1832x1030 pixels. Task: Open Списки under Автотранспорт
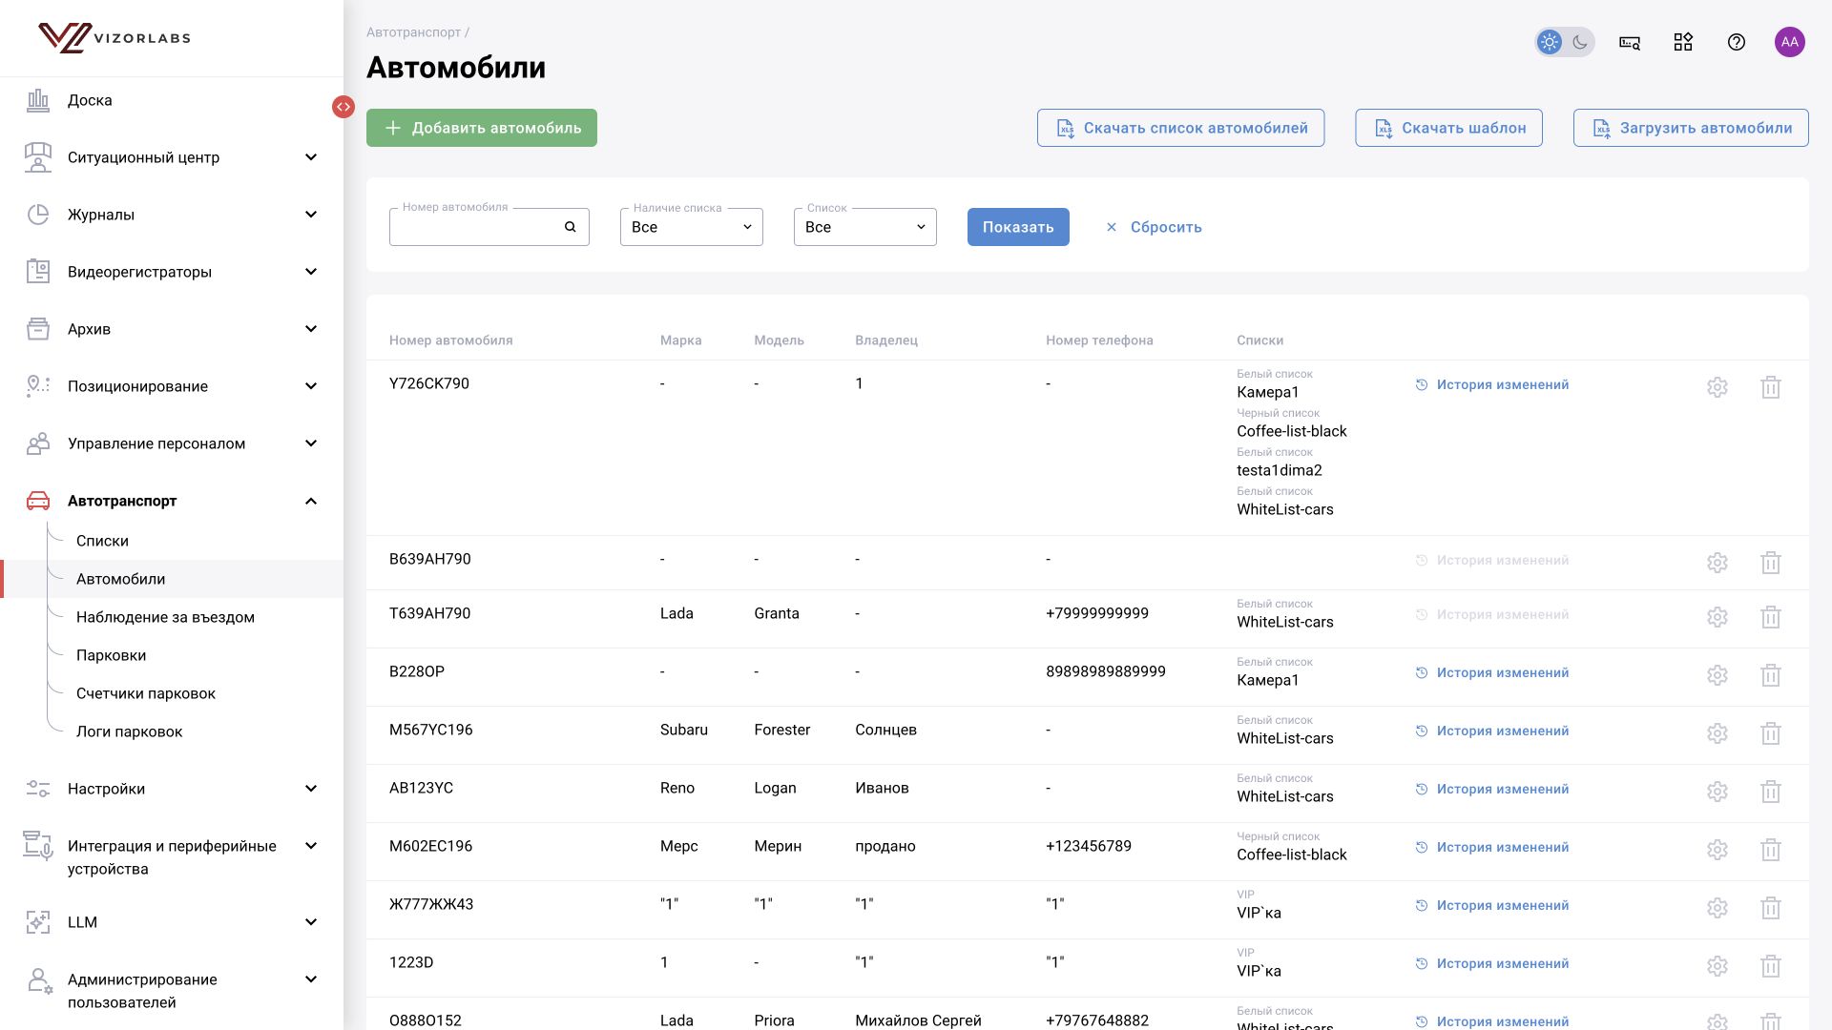(x=102, y=541)
